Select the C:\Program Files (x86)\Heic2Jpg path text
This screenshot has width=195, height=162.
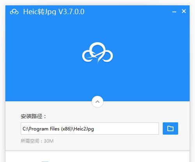[58, 129]
